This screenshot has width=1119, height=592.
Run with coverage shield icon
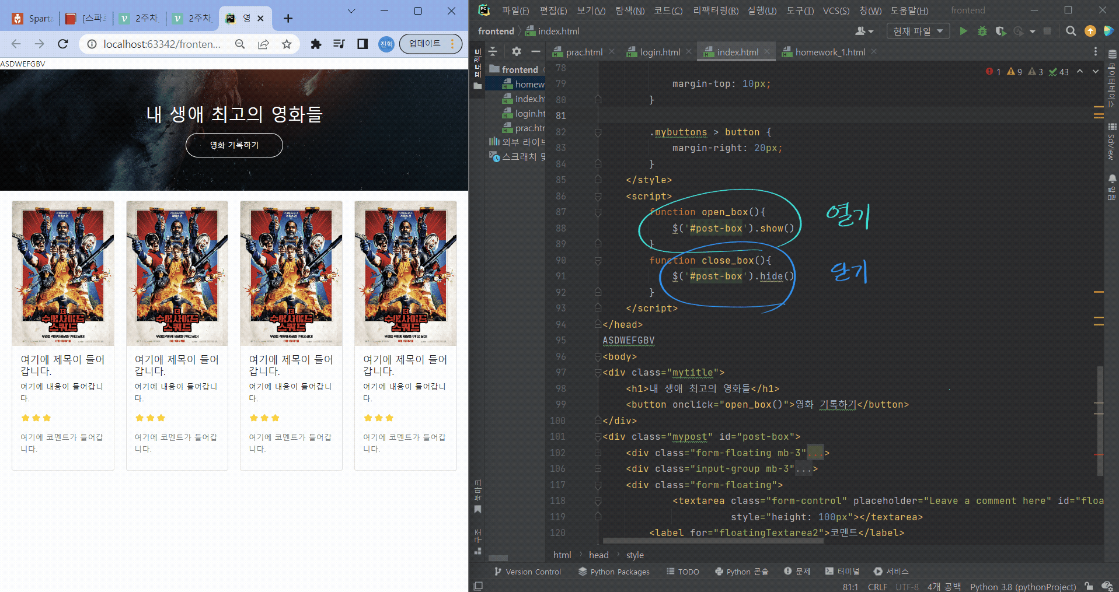click(x=1001, y=31)
